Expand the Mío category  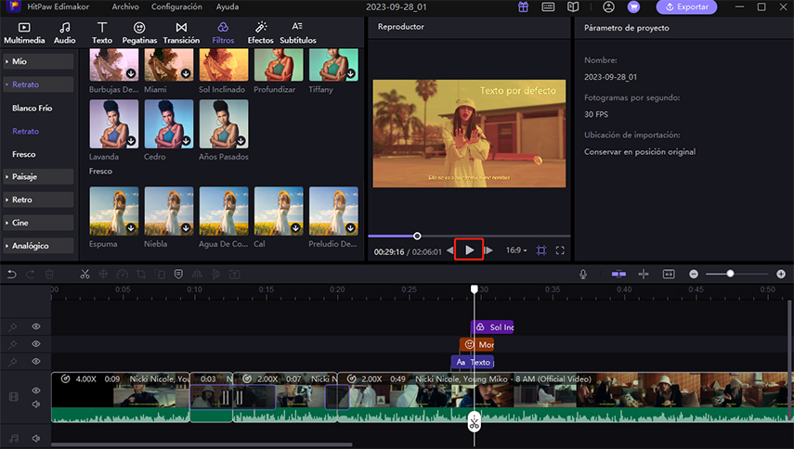[38, 61]
